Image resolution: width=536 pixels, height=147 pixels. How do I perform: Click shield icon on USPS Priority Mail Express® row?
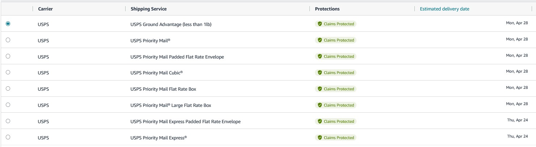320,138
